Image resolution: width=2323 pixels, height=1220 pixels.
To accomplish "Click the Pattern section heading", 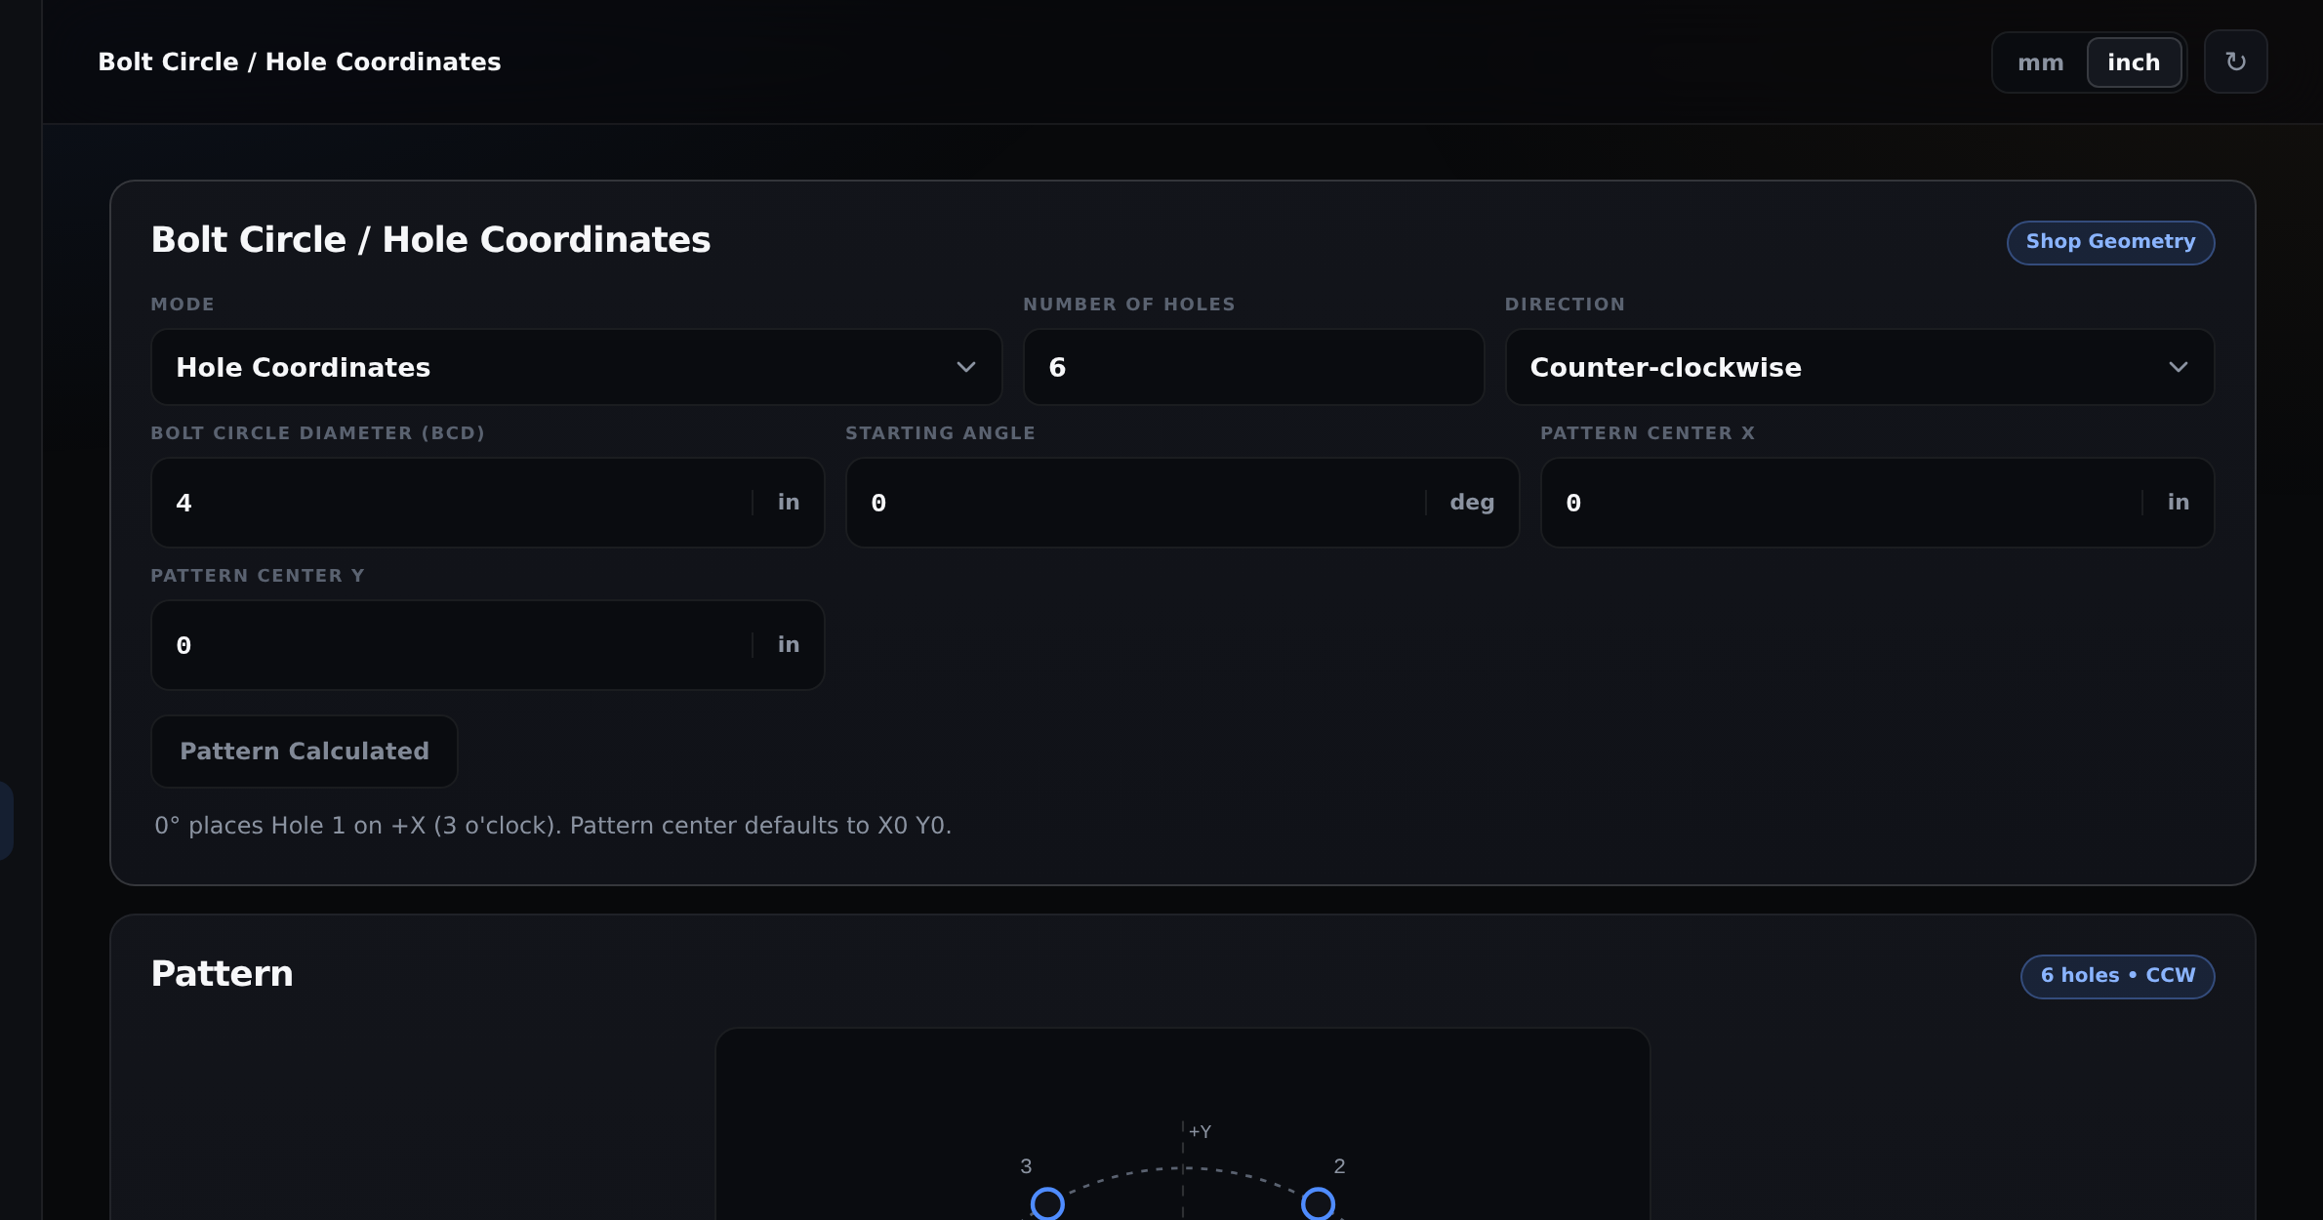I will click(x=222, y=974).
